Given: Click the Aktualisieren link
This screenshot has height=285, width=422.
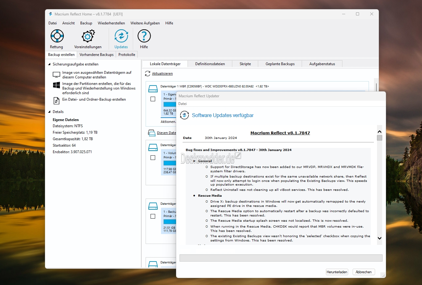Looking at the screenshot, I should point(162,73).
